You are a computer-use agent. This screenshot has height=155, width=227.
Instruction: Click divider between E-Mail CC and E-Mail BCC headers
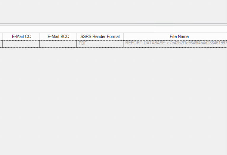point(40,36)
